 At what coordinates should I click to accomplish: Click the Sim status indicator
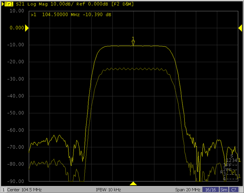click(x=223, y=190)
